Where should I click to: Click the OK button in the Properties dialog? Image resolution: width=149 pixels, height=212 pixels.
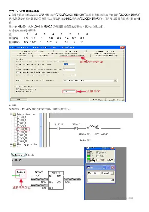coord(19,100)
